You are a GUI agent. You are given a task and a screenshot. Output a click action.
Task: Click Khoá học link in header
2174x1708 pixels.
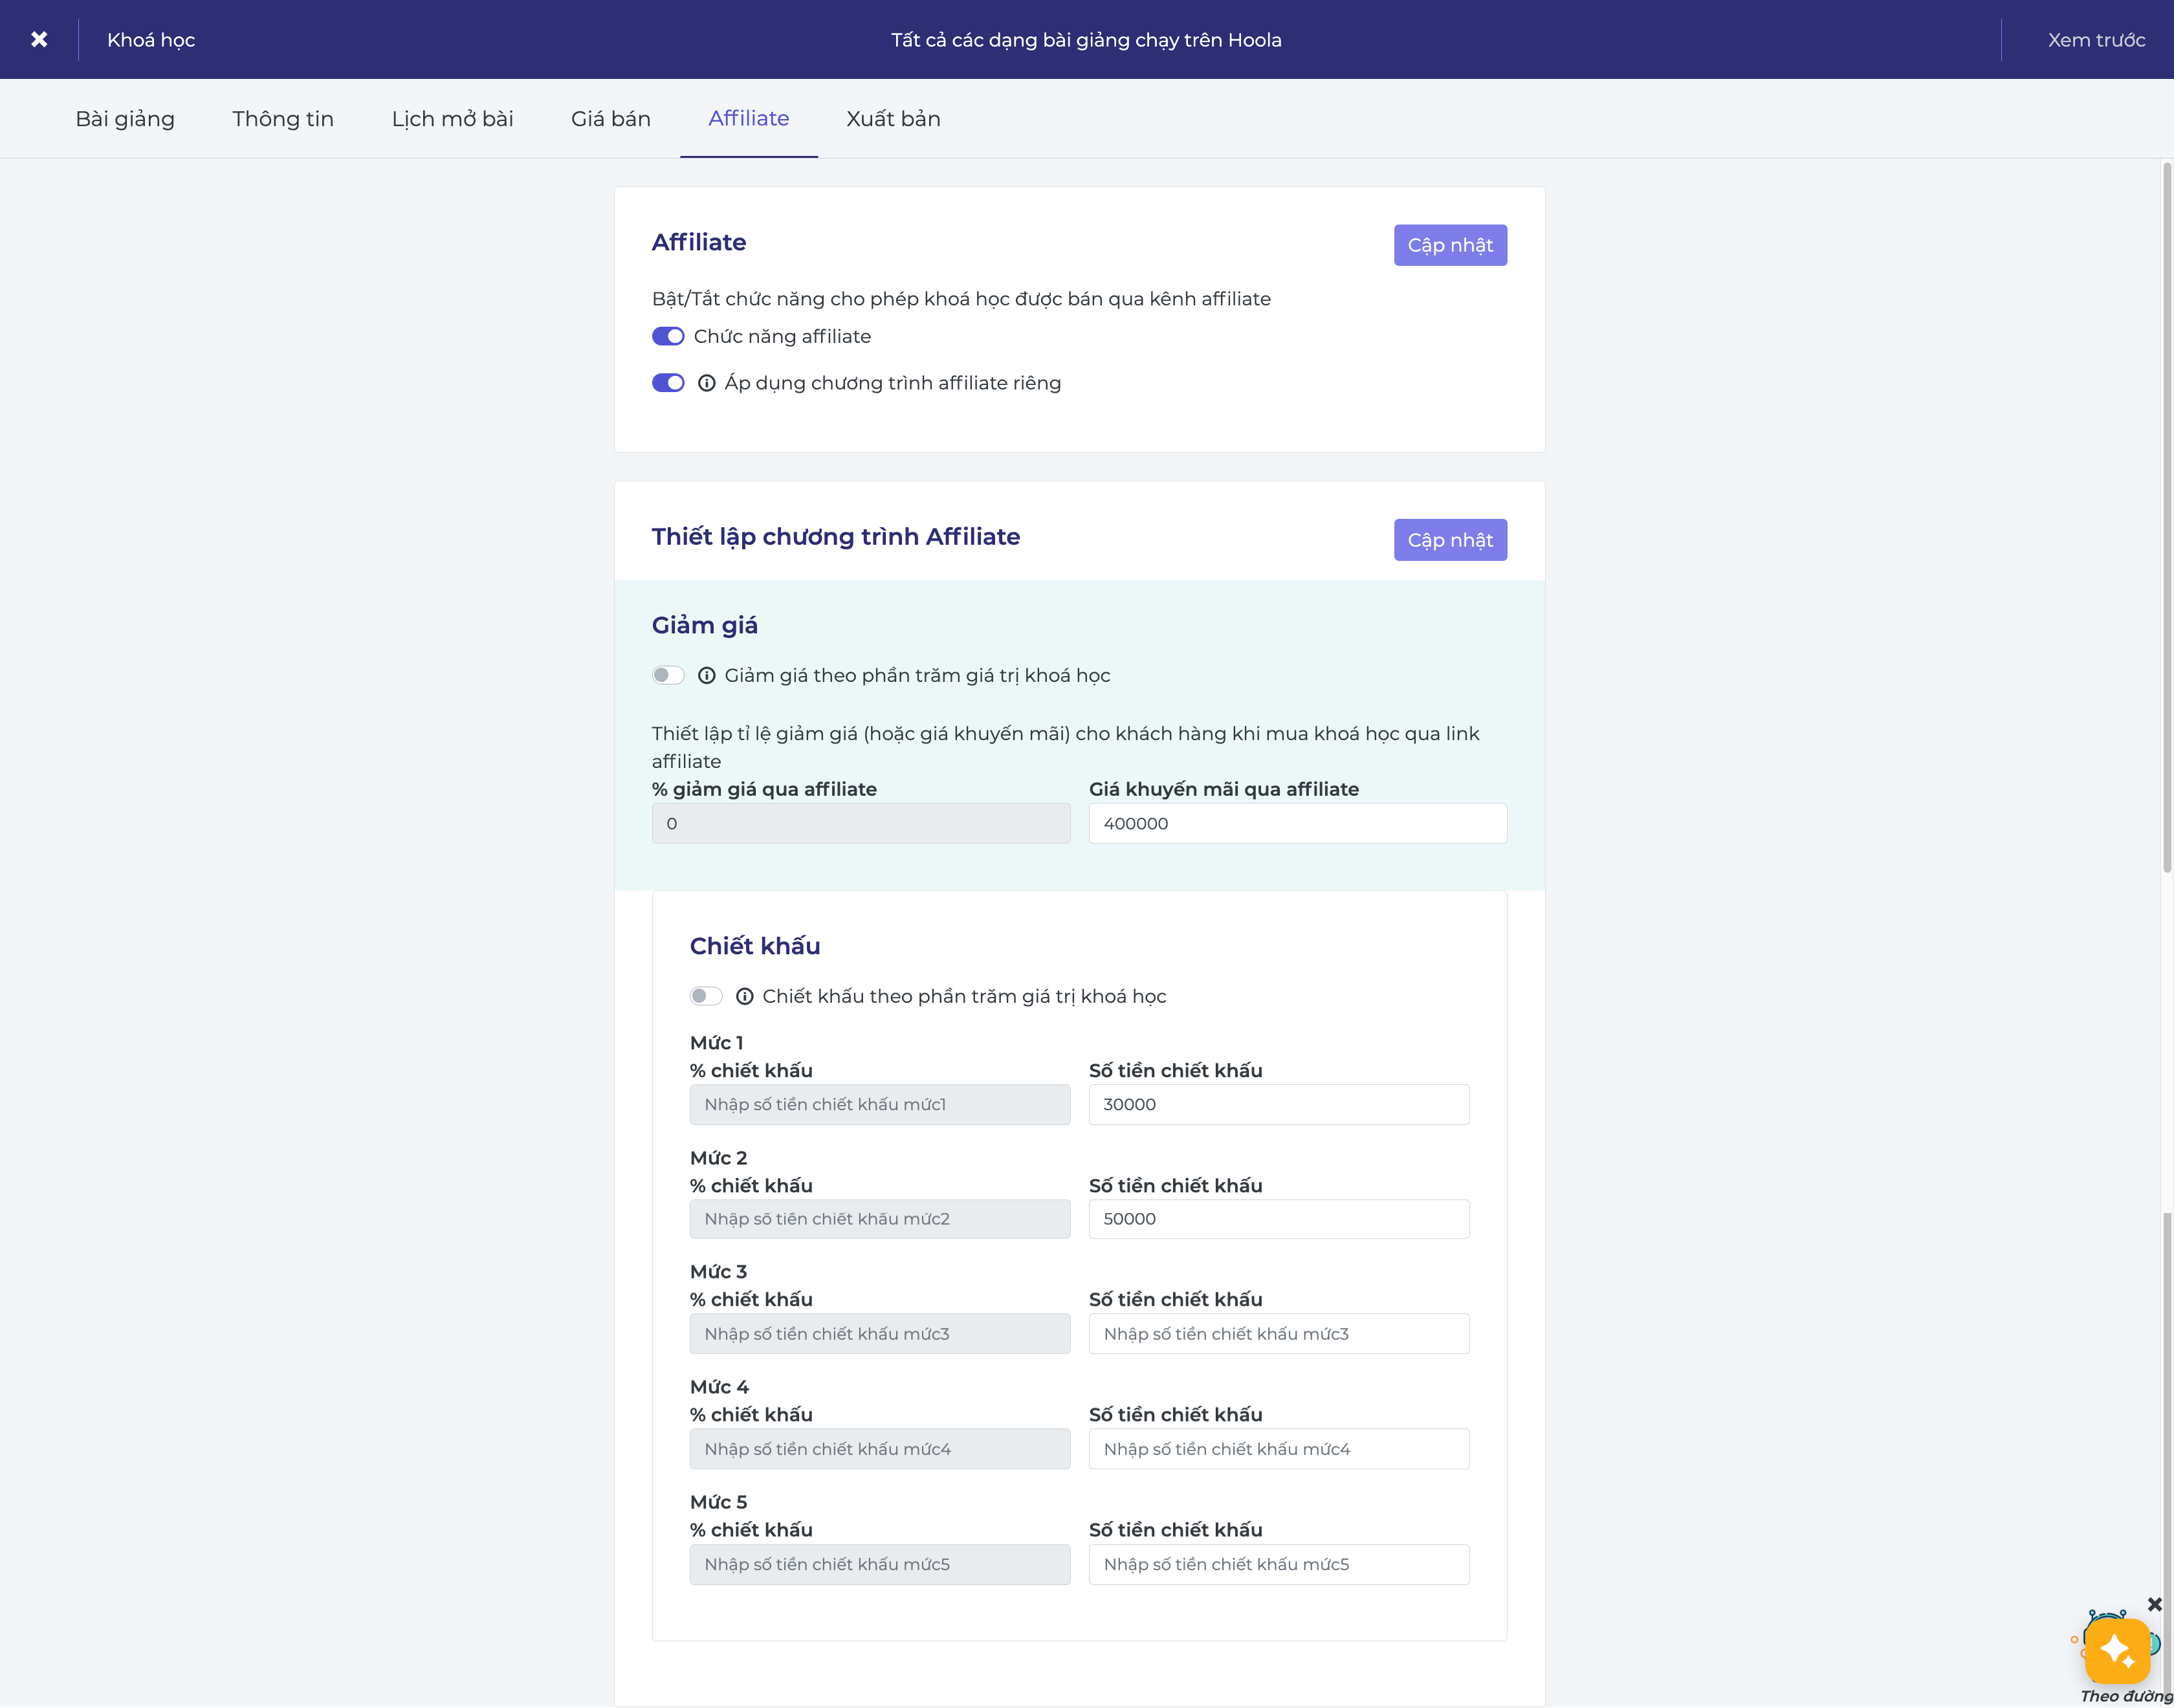[151, 40]
